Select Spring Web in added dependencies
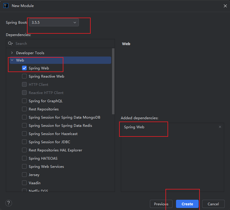Image resolution: width=230 pixels, height=210 pixels. (x=172, y=127)
